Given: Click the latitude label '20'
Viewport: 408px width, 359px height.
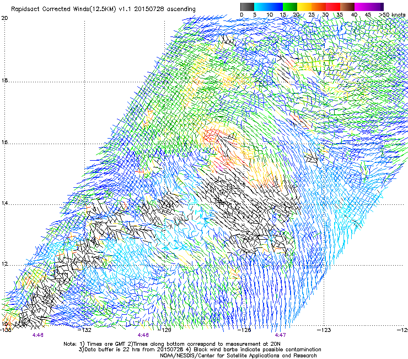Looking at the screenshot, I should click(x=4, y=18).
